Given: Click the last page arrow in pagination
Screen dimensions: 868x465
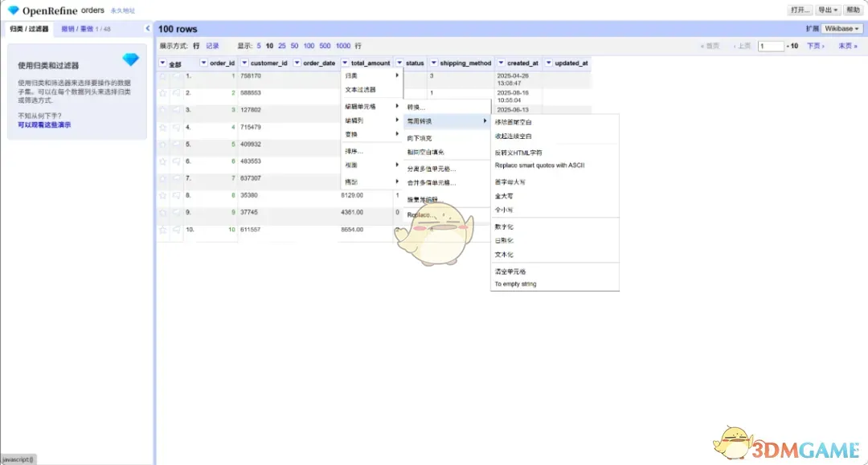Looking at the screenshot, I should tap(847, 46).
